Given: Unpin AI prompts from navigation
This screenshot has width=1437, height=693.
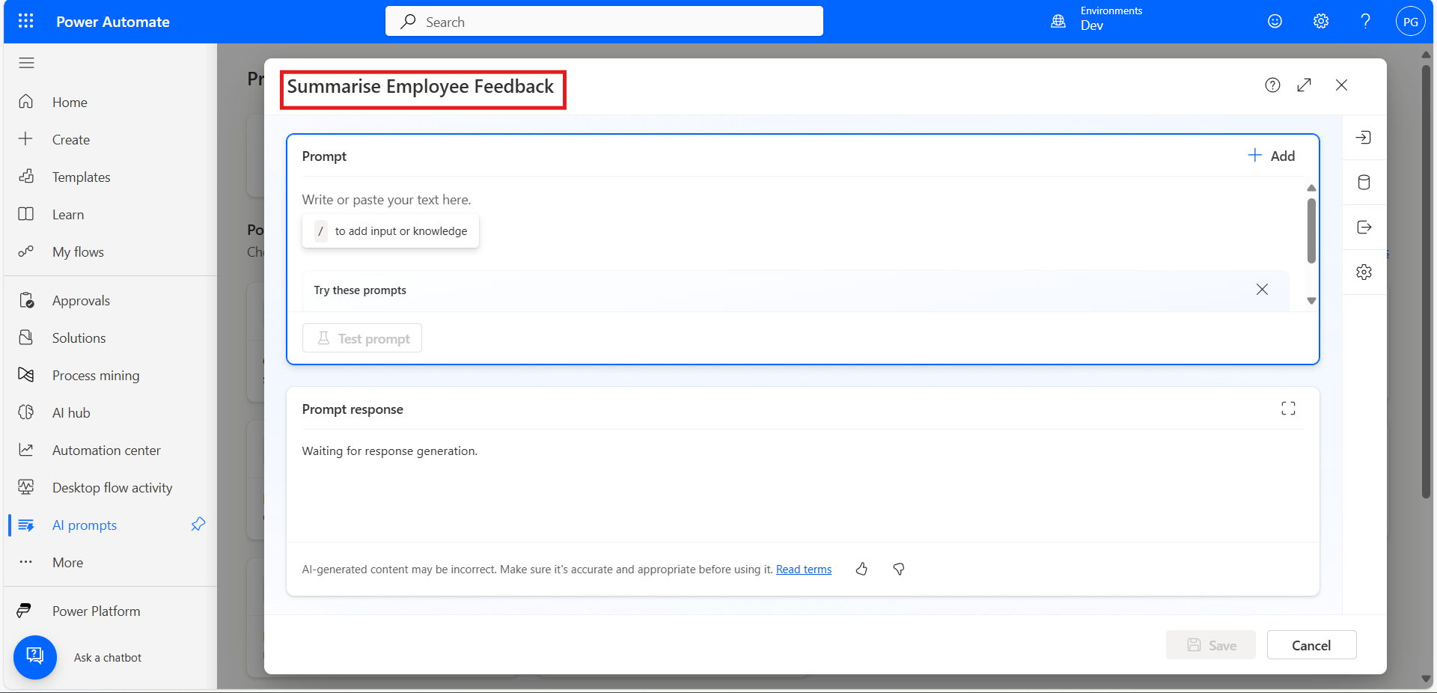Looking at the screenshot, I should 198,525.
